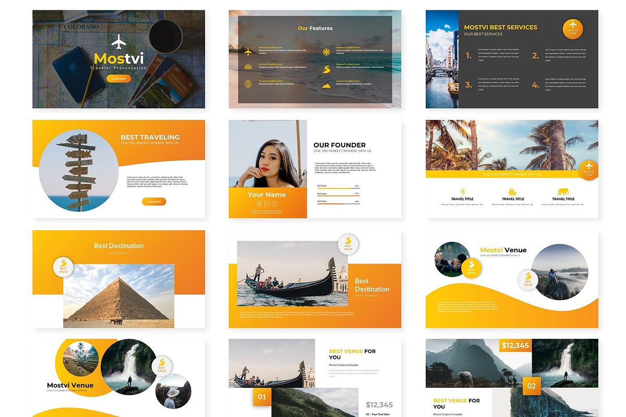Select the Mostvi Traveler Presentation title slide
This screenshot has height=417, width=626.
click(118, 59)
